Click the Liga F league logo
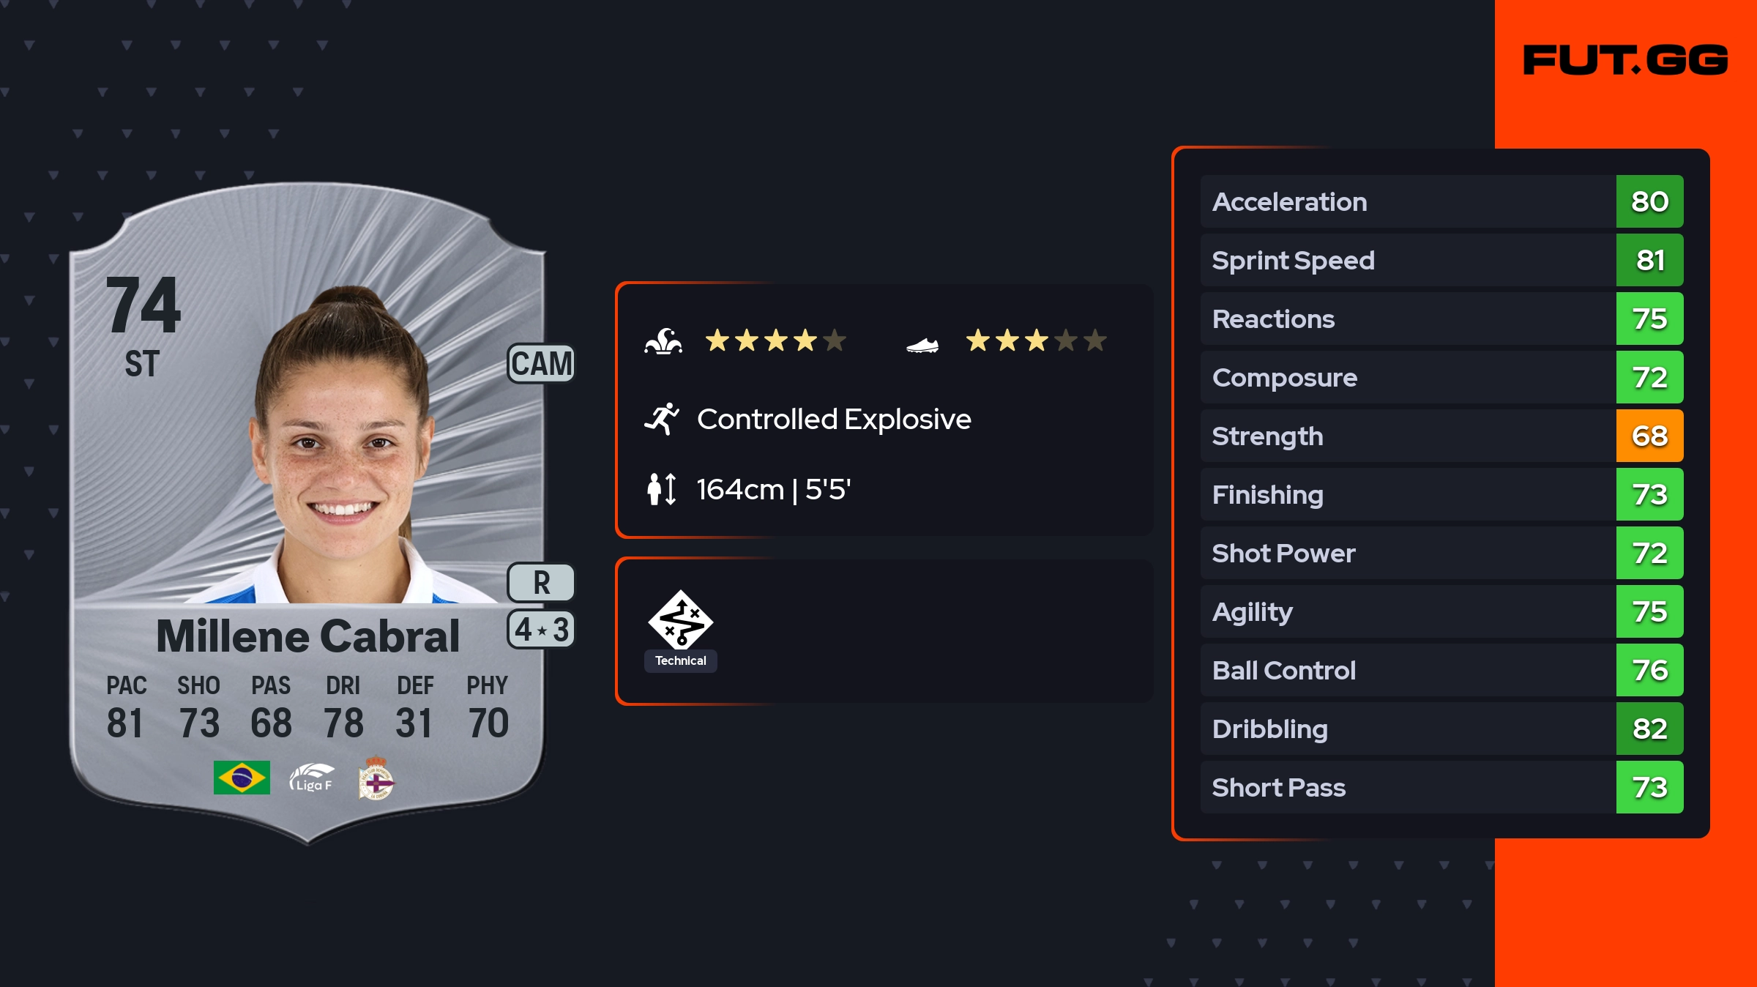 [312, 778]
